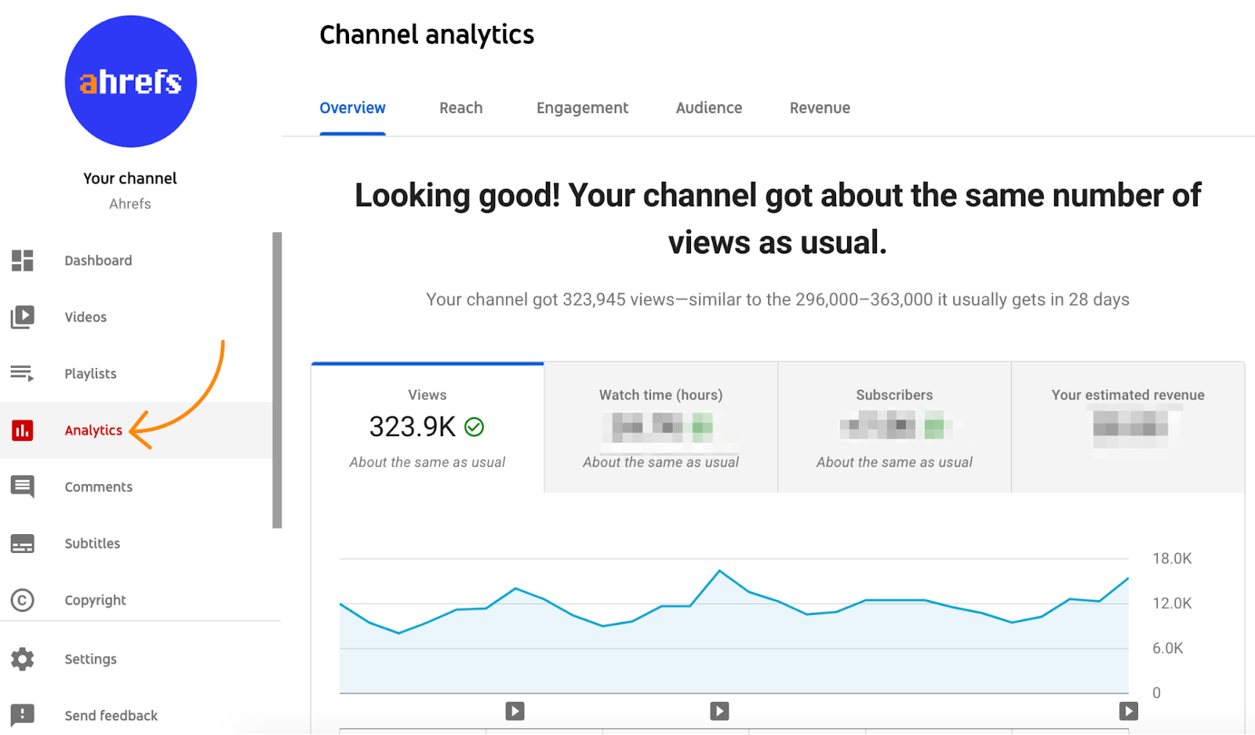Select the Subtitles icon

23,543
